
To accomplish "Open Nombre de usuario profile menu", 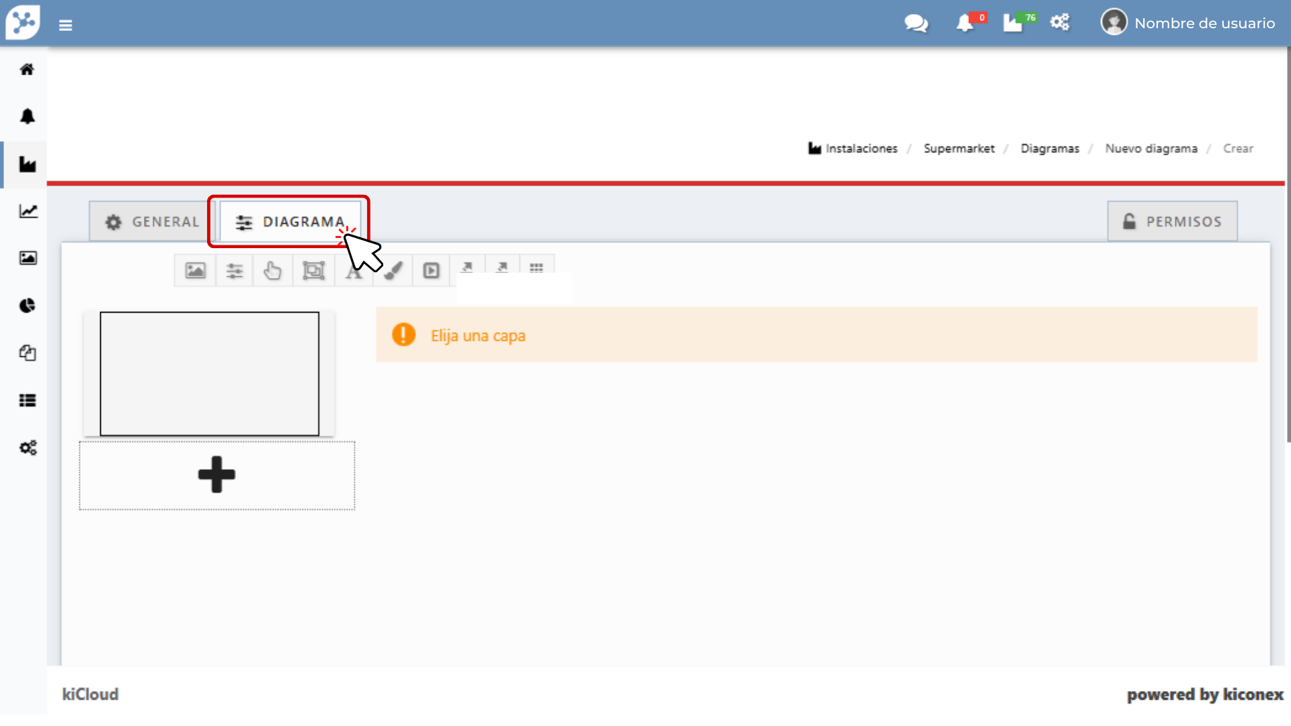I will pos(1188,23).
